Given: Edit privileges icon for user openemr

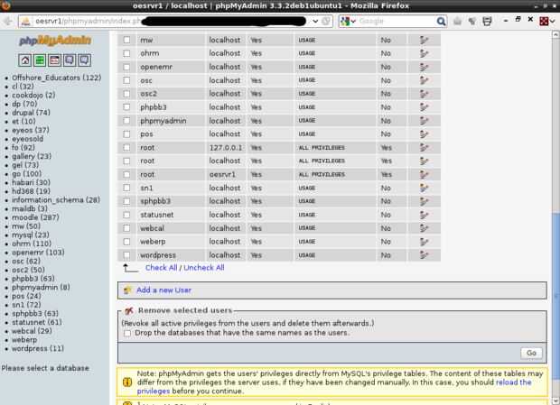Looking at the screenshot, I should coord(424,67).
